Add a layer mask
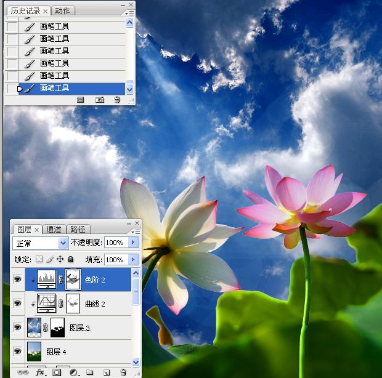 point(57,372)
